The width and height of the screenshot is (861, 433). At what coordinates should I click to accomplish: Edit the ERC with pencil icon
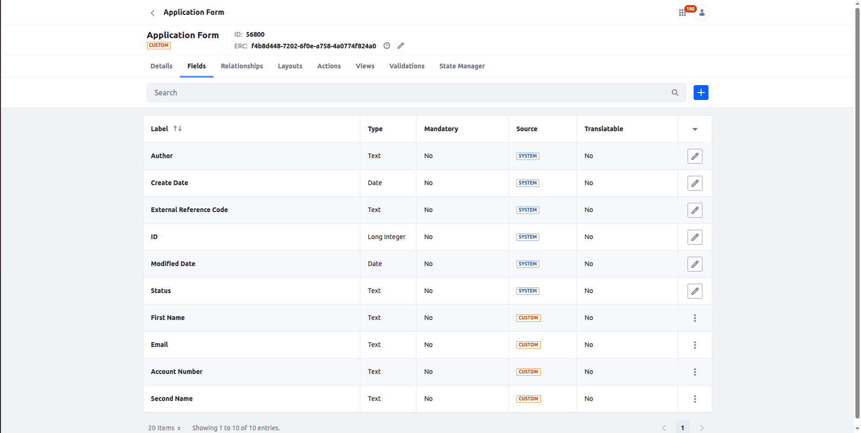pyautogui.click(x=401, y=46)
